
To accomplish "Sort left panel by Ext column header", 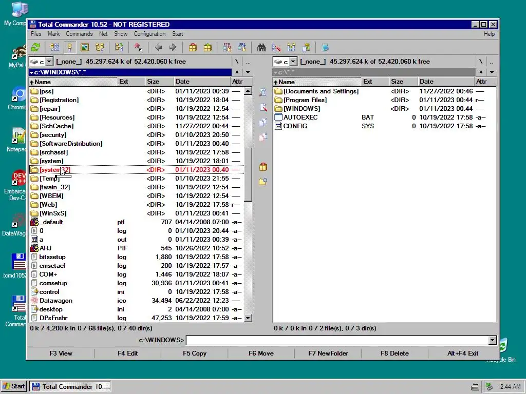I will point(131,82).
